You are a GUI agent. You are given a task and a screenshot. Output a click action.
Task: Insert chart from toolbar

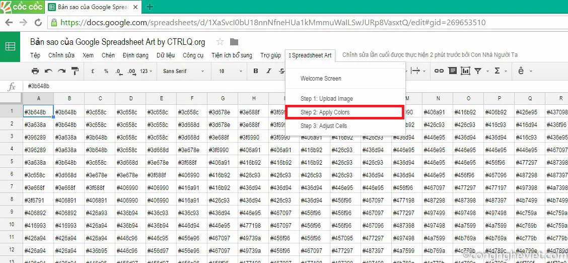465,71
